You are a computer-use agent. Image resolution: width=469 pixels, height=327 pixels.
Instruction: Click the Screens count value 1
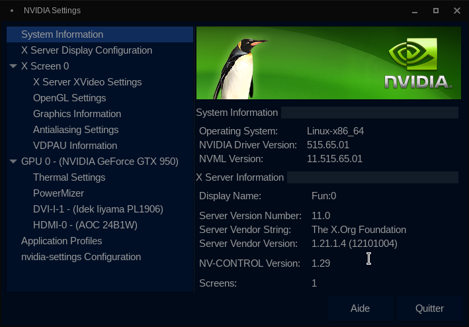pos(314,283)
